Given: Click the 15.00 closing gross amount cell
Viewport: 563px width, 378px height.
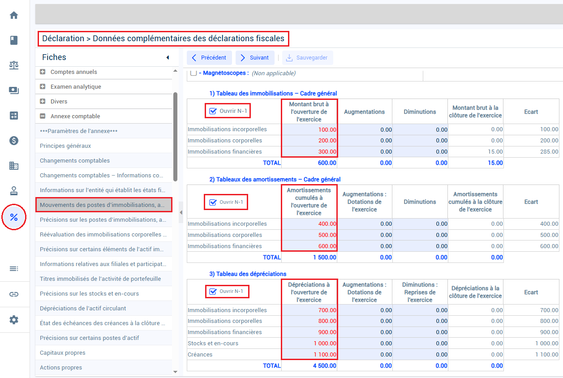Looking at the screenshot, I should point(476,152).
